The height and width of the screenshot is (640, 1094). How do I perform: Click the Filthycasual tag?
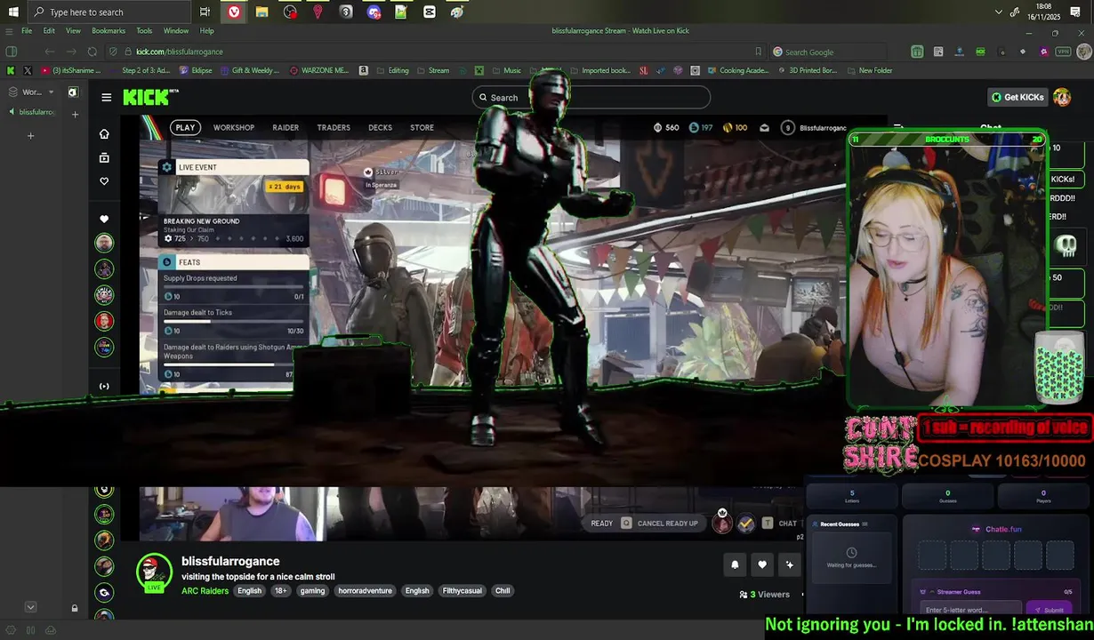462,590
